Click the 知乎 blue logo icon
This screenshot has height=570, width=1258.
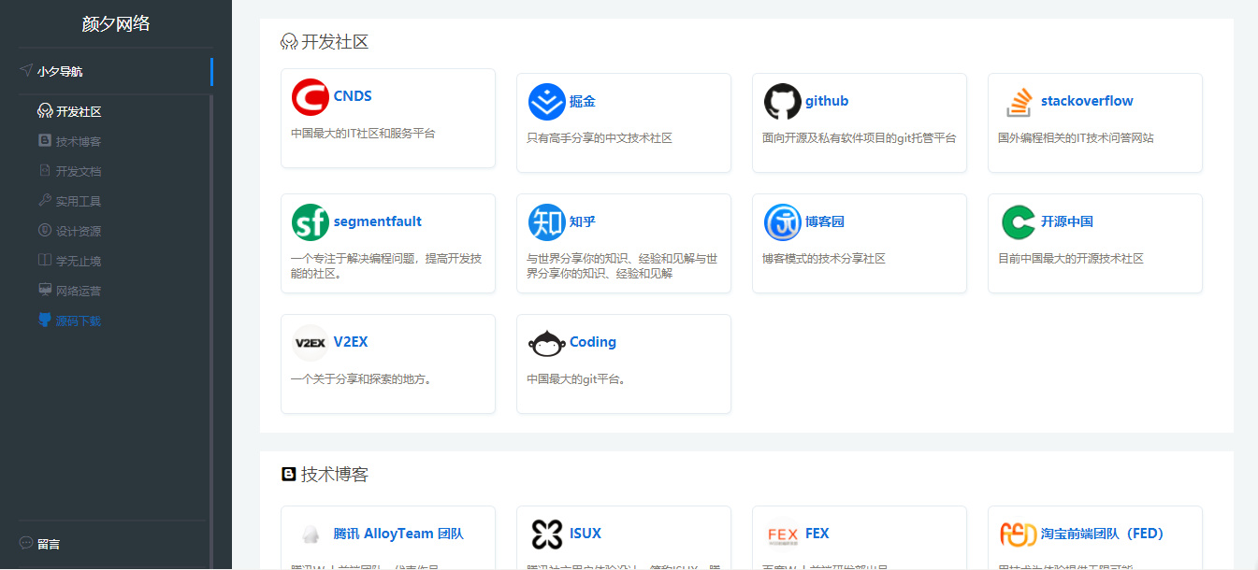(x=546, y=222)
